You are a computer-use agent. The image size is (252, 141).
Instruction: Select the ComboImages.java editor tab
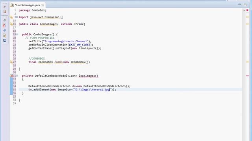(x=27, y=5)
